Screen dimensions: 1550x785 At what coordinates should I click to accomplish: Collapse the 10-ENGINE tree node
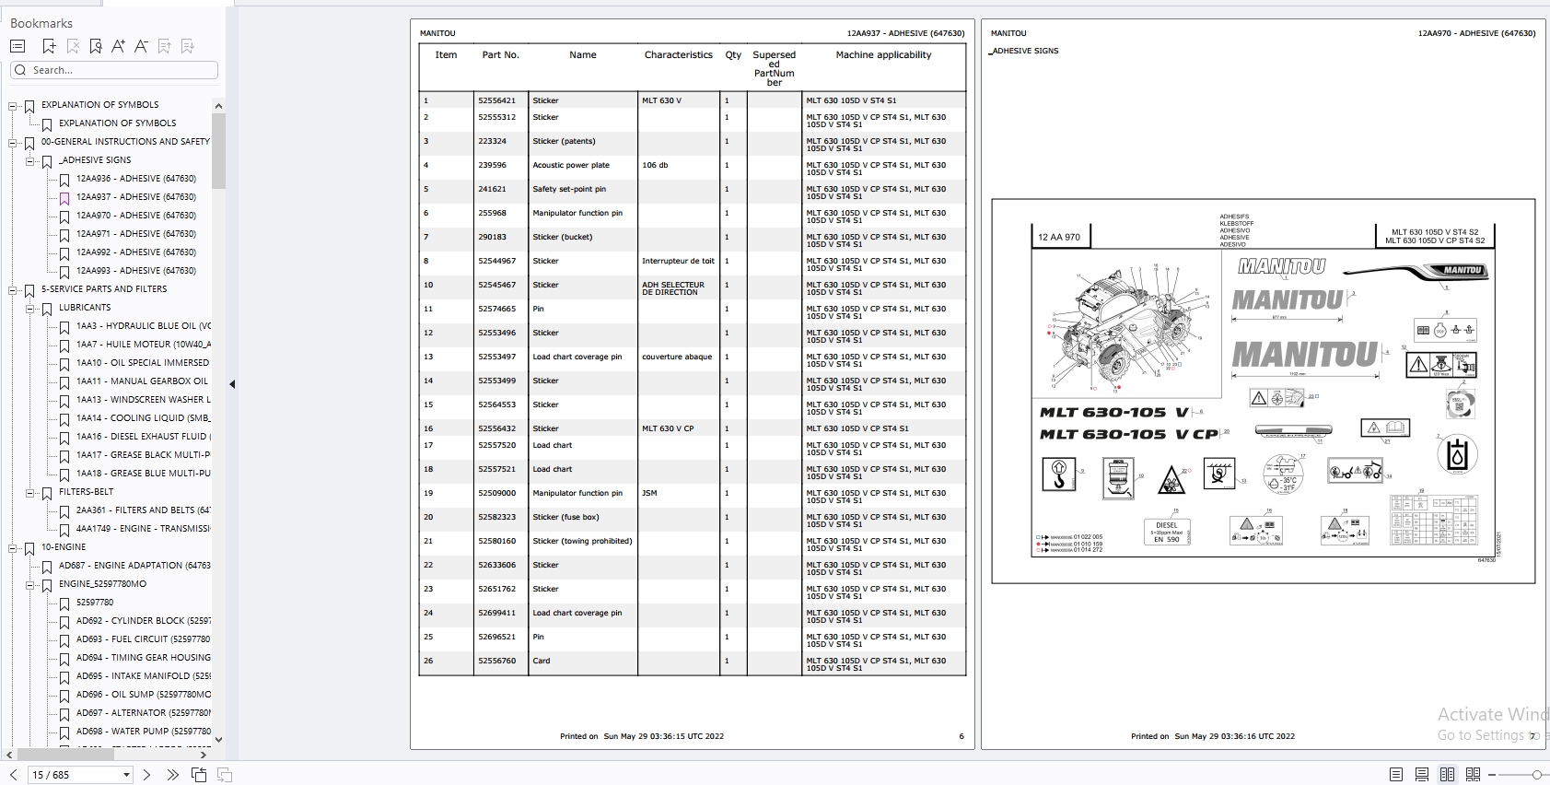13,548
